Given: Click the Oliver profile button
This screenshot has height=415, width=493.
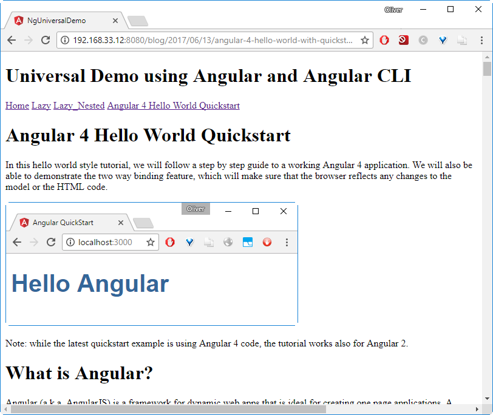Looking at the screenshot, I should pos(393,10).
